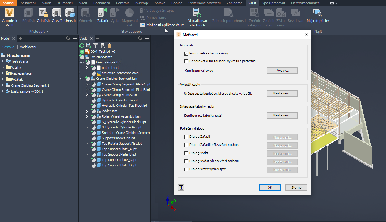Expand 'Třetí strana' node in Model browser

pyautogui.click(x=3, y=61)
